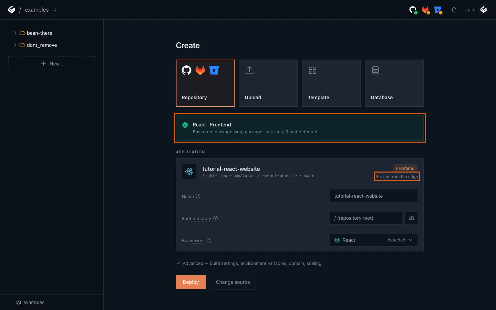The width and height of the screenshot is (496, 310).
Task: Open the GitLab connection status icon
Action: 426,10
